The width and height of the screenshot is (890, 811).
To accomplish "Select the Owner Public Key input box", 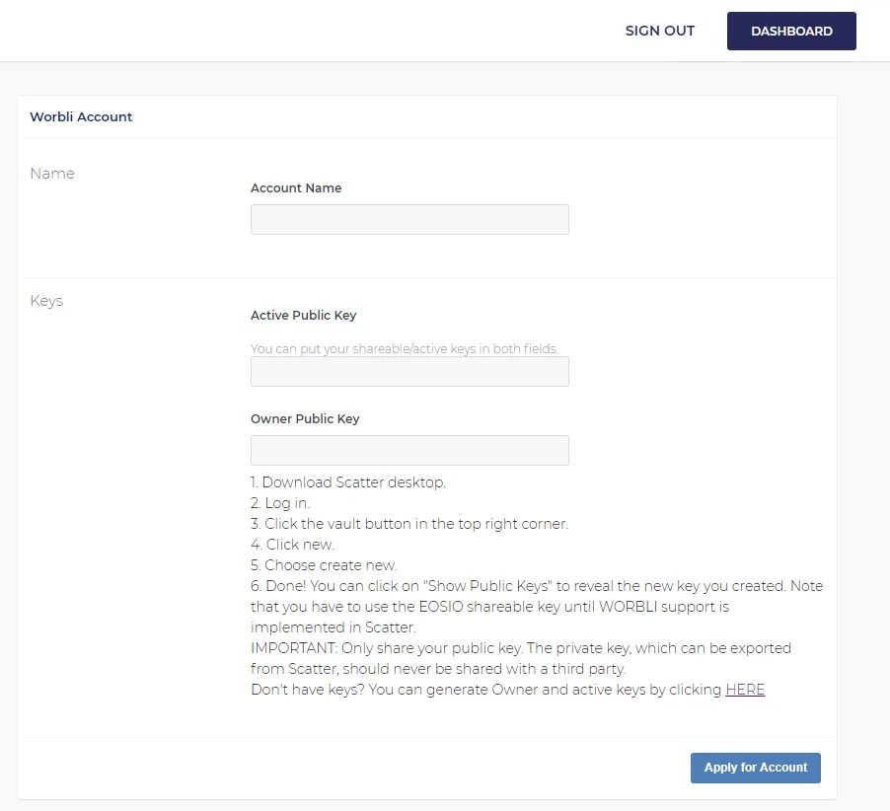I will click(x=409, y=450).
